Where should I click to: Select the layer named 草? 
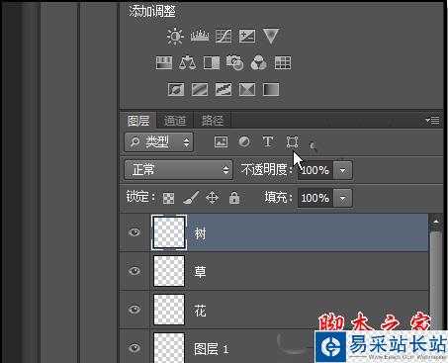pos(274,271)
